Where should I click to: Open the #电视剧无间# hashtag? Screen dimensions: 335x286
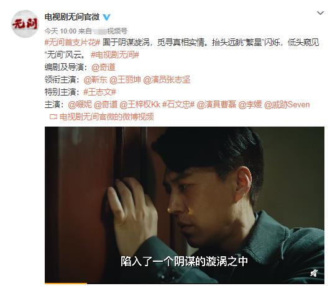115,55
